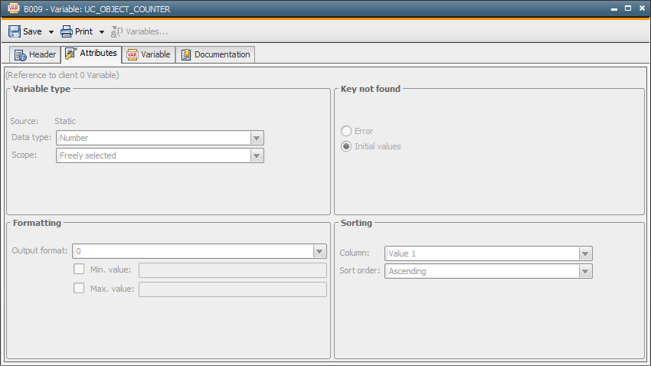Maximize the variable window
The image size is (651, 366).
tap(627, 8)
